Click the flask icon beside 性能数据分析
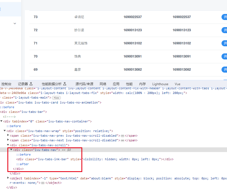 pyautogui.click(x=65, y=84)
